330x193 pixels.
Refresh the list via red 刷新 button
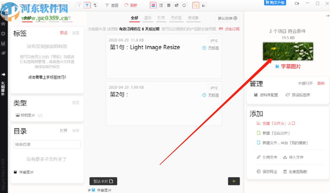tap(131, 5)
